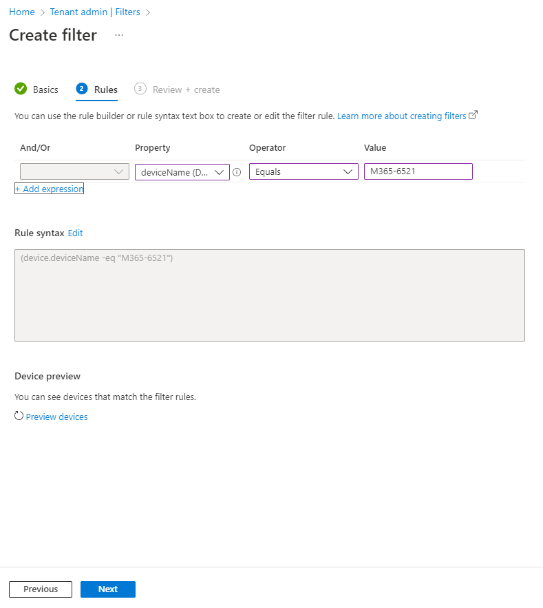Click the info icon beside Property dropdown
This screenshot has height=608, width=543.
coord(237,172)
